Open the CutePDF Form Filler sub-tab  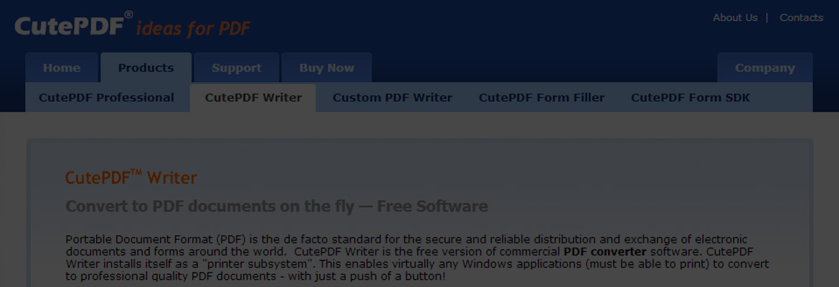pyautogui.click(x=541, y=98)
